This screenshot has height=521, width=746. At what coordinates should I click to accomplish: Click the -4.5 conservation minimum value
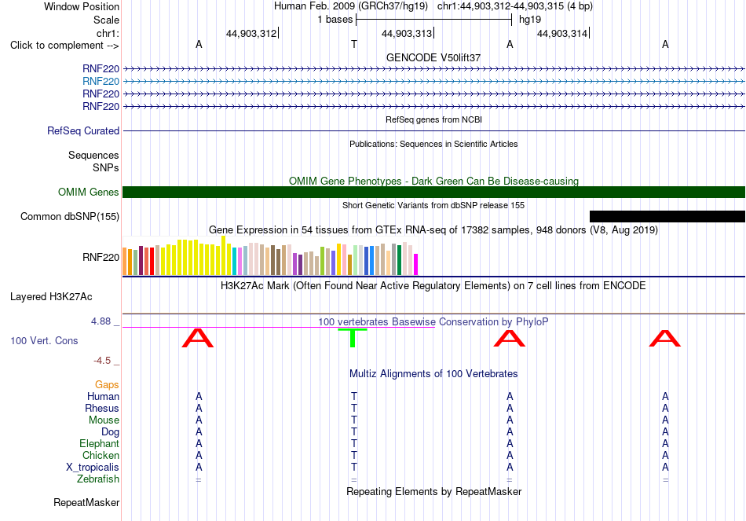click(102, 361)
